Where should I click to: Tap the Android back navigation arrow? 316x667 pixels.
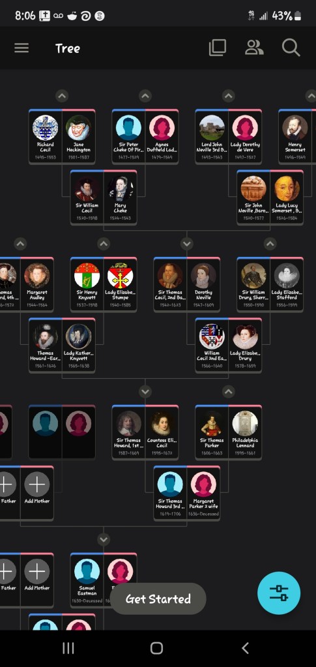click(x=245, y=648)
